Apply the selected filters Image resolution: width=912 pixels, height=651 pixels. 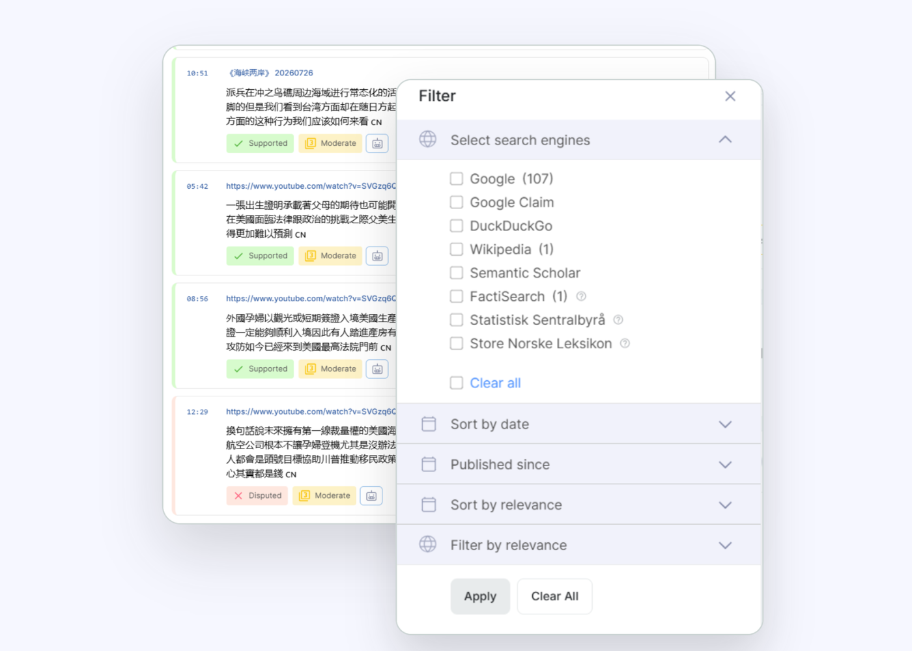[x=480, y=596]
